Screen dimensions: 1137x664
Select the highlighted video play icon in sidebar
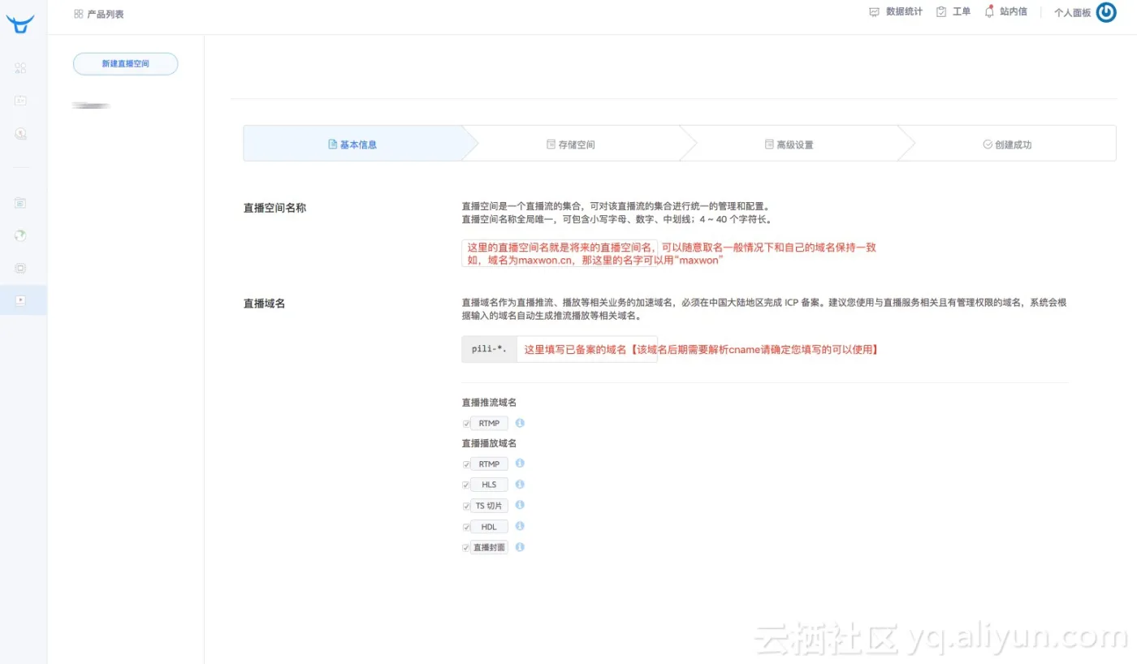tap(21, 300)
